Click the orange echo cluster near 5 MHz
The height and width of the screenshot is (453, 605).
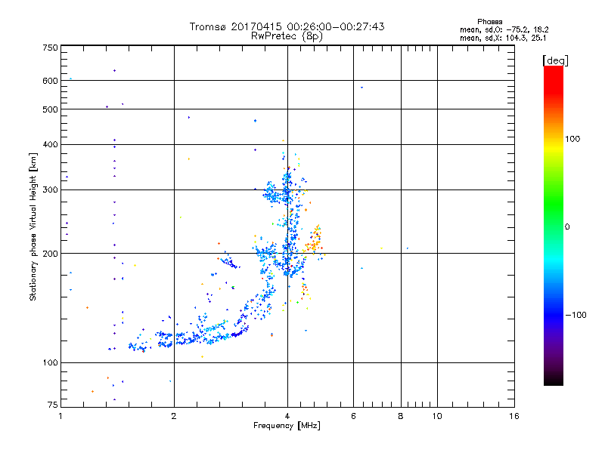click(x=315, y=239)
